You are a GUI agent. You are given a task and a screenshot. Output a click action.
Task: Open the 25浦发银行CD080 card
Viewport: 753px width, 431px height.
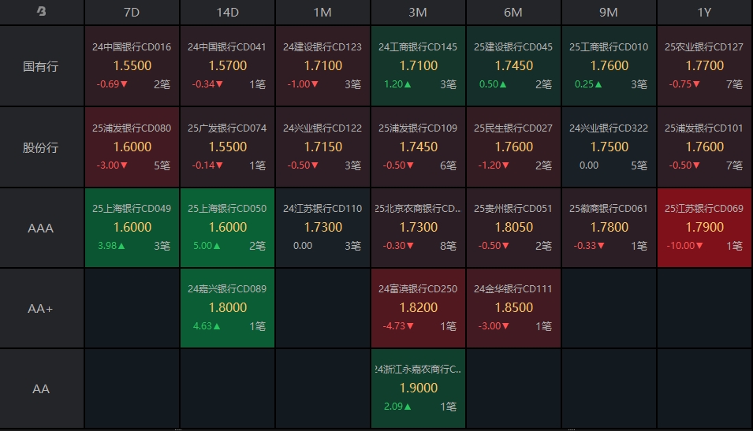click(x=132, y=147)
